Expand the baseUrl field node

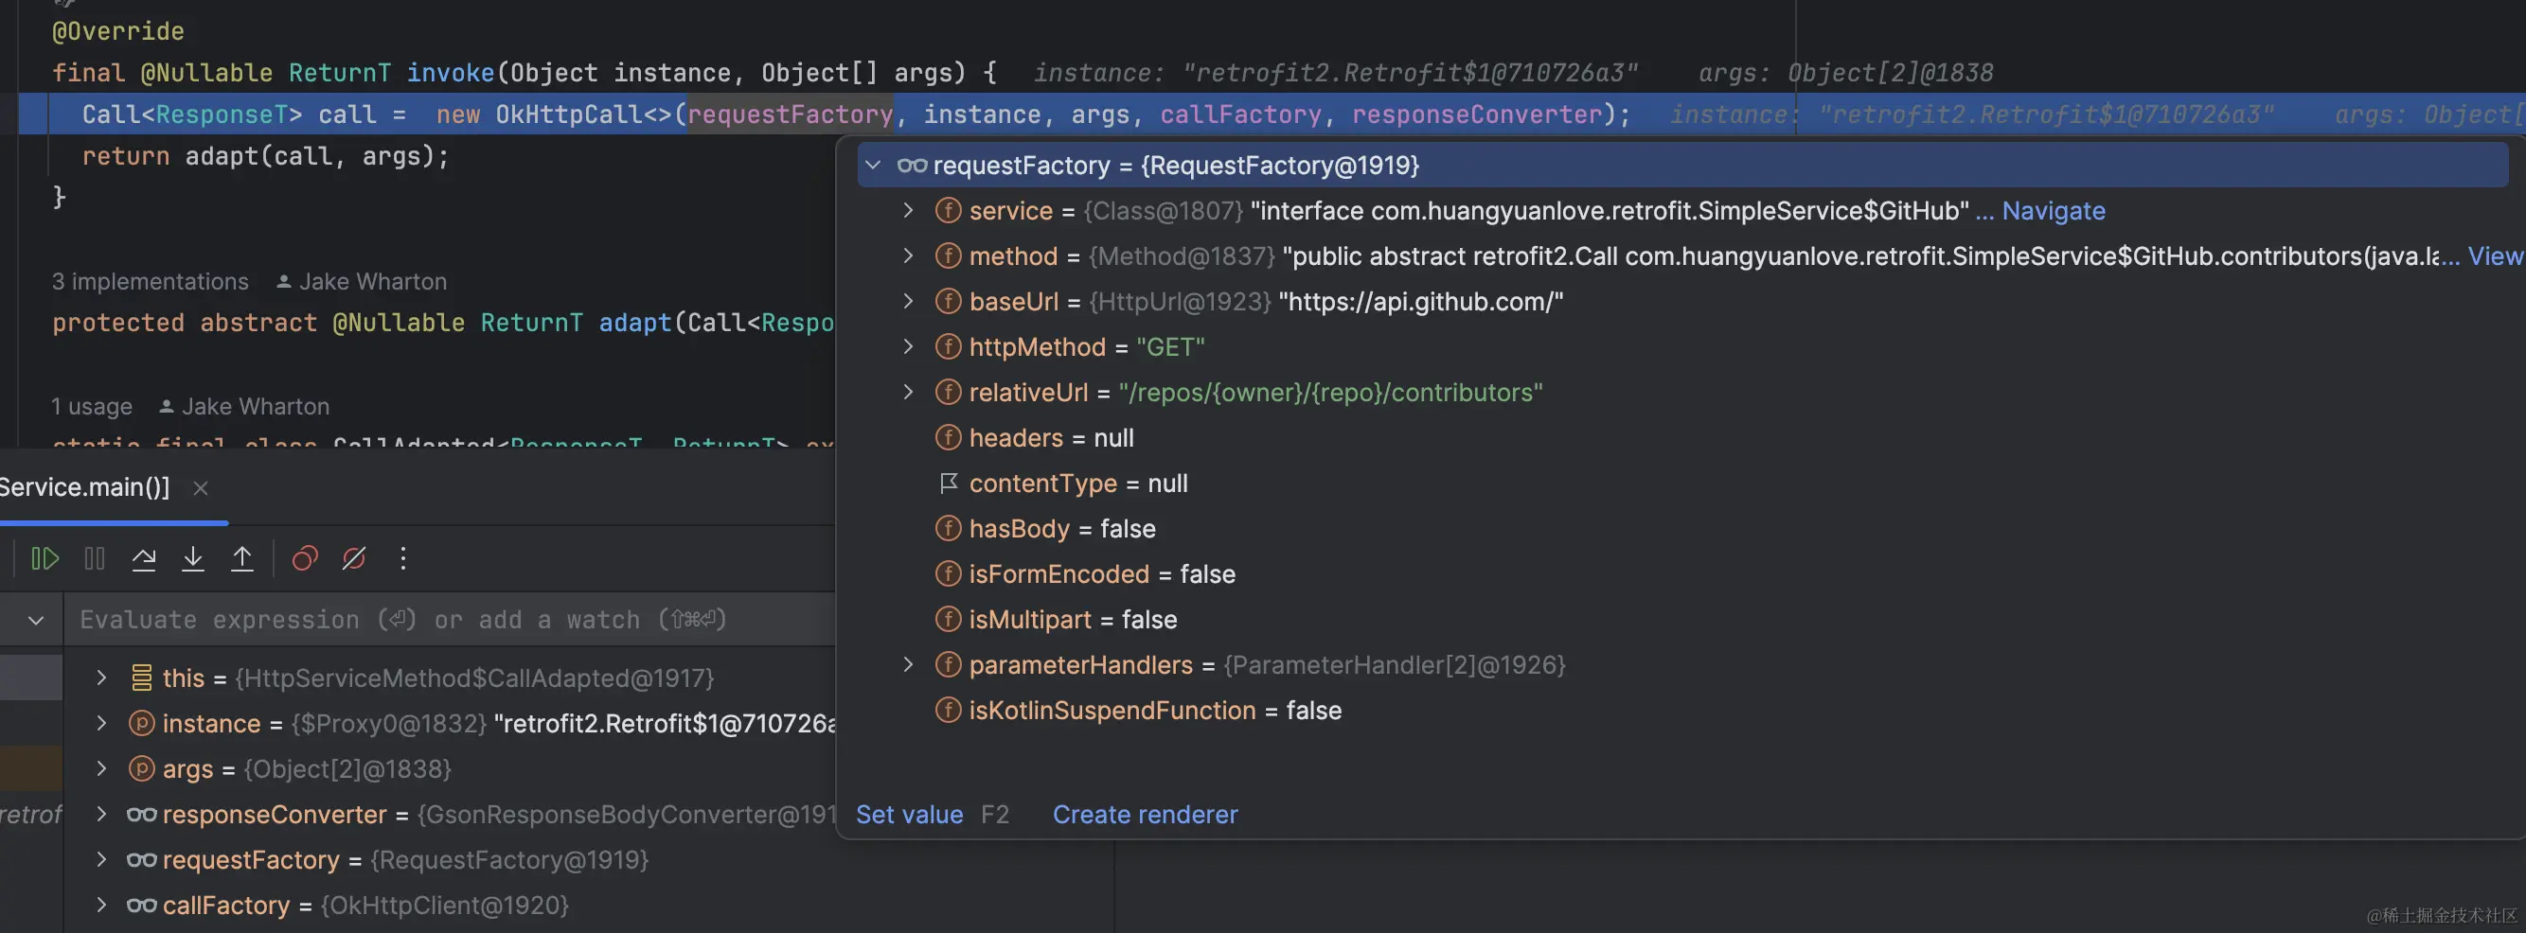coord(908,301)
